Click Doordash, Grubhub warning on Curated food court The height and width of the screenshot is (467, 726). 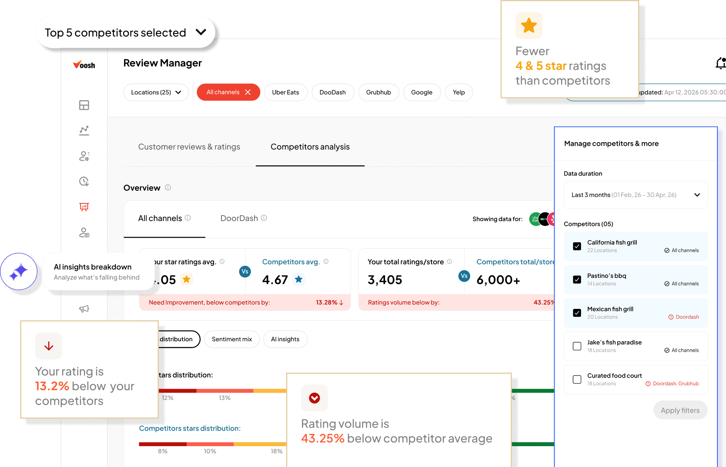(x=672, y=384)
